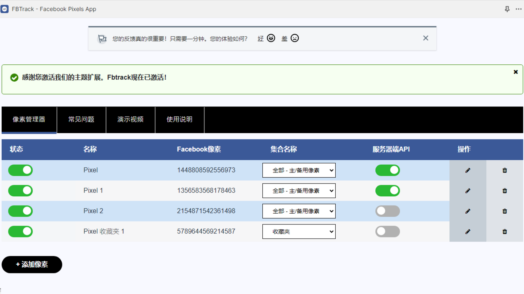
Task: Delete the Pixel row with trash icon
Action: point(505,170)
